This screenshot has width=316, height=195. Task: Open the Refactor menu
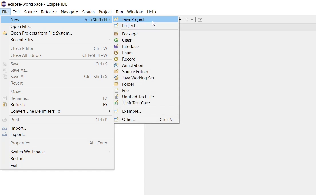tap(49, 12)
